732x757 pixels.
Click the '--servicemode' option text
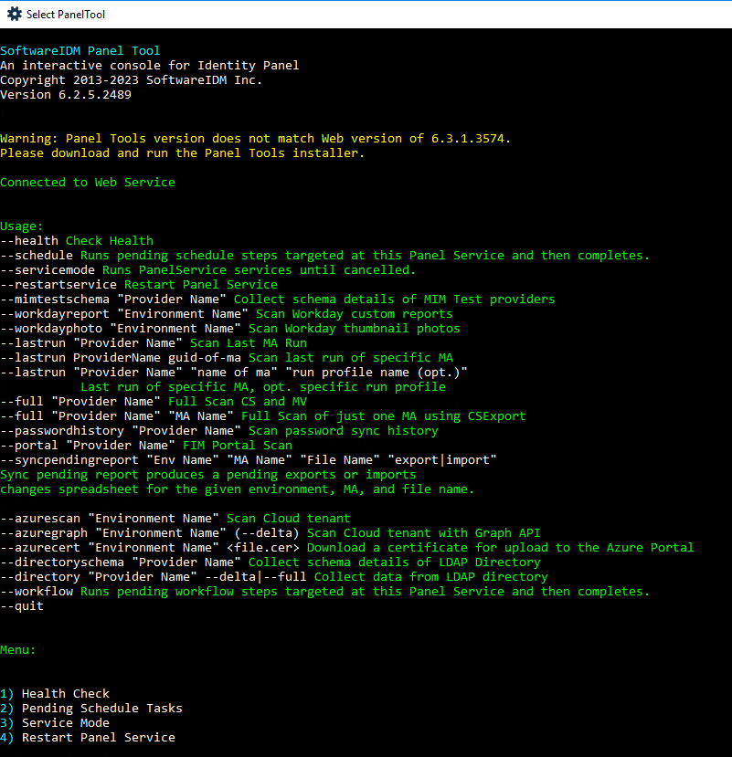click(x=48, y=270)
